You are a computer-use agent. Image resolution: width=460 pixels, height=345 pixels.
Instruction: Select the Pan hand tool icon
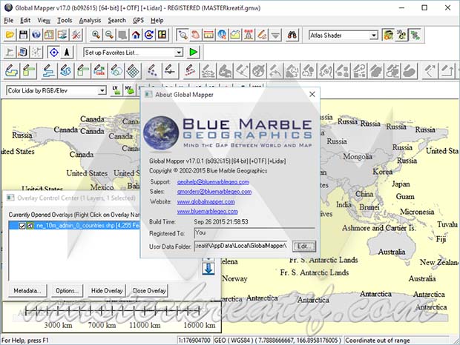[x=195, y=35]
